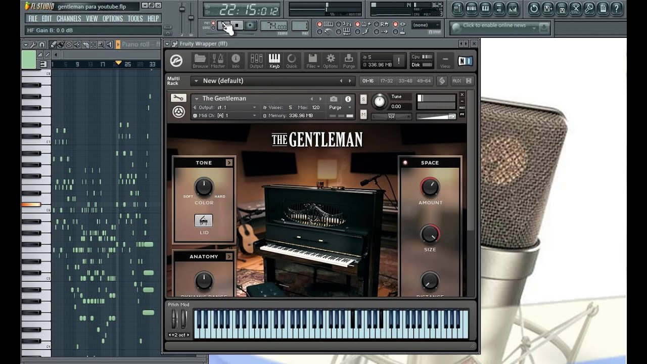Open Fruity Wrapper title menu arrow
This screenshot has width=647, height=364.
click(167, 44)
